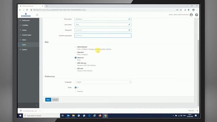The image size is (217, 122).
Task: Select the Observer role radio button
Action: coord(76,58)
